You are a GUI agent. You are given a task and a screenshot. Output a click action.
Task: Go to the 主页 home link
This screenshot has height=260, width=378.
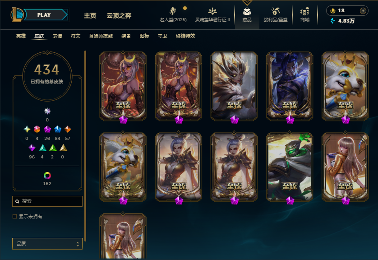click(x=90, y=16)
